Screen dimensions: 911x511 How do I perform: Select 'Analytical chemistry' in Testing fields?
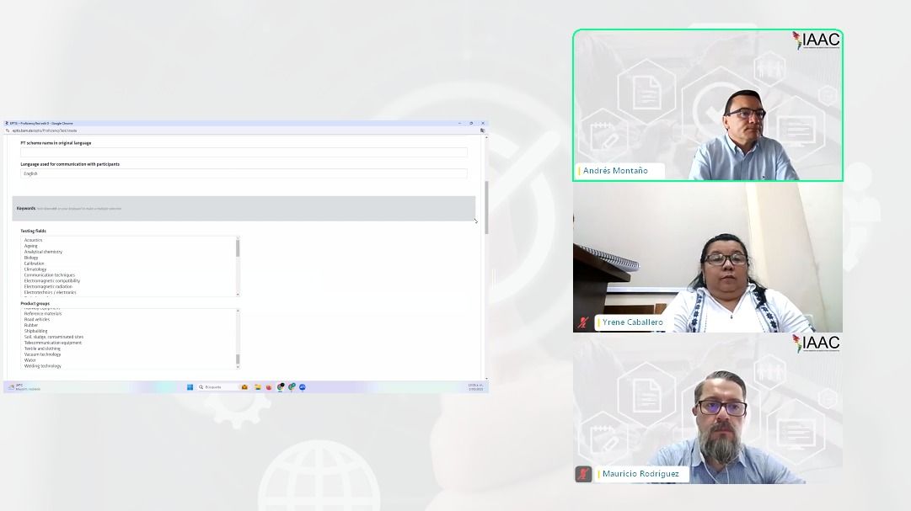point(43,252)
